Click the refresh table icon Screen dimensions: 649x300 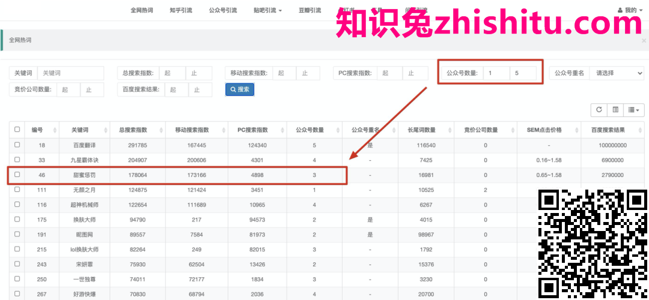[599, 110]
